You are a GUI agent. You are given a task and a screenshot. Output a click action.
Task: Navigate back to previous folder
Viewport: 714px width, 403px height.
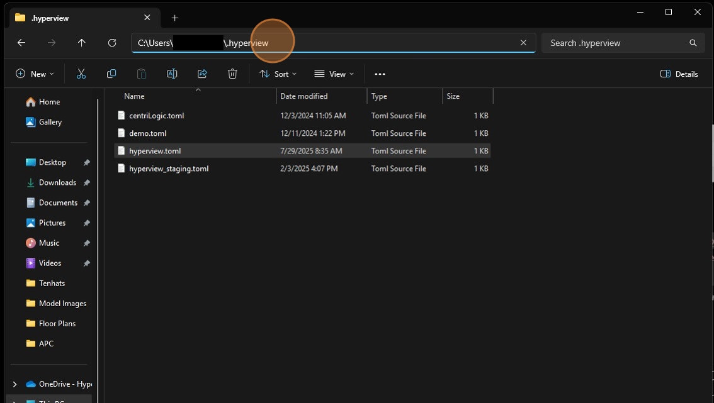pos(21,43)
